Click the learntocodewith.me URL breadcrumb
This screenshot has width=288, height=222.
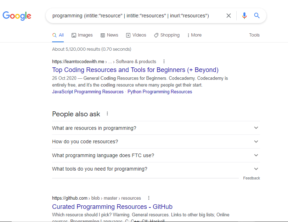tap(104, 61)
